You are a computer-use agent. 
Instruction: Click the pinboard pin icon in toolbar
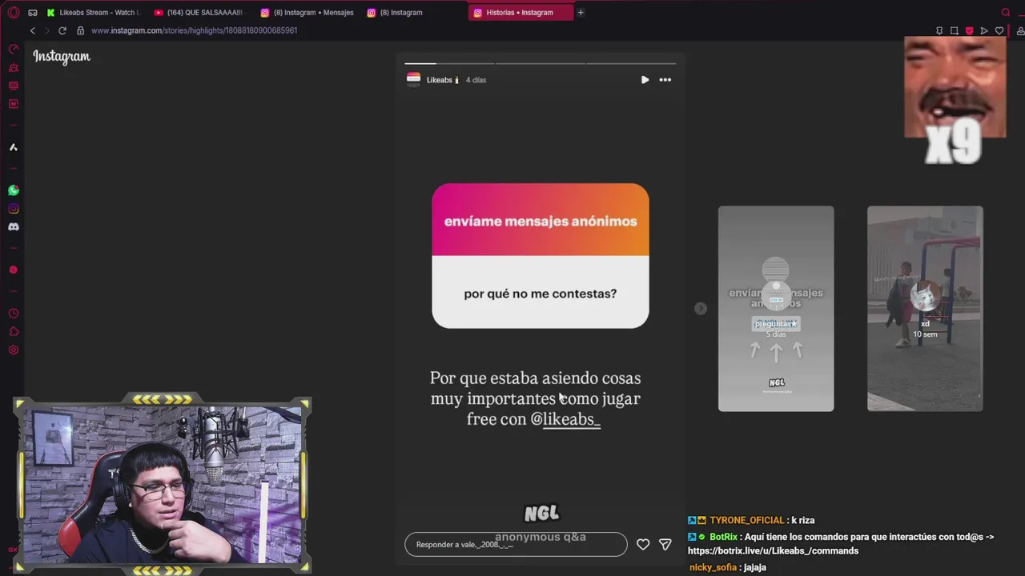(939, 30)
